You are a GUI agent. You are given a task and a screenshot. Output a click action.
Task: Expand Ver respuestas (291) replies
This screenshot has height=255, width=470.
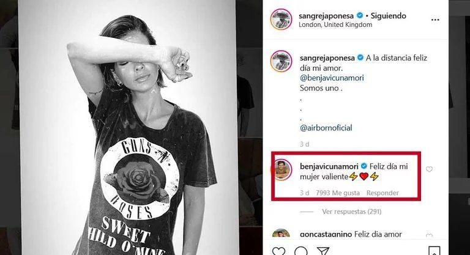[x=352, y=212]
